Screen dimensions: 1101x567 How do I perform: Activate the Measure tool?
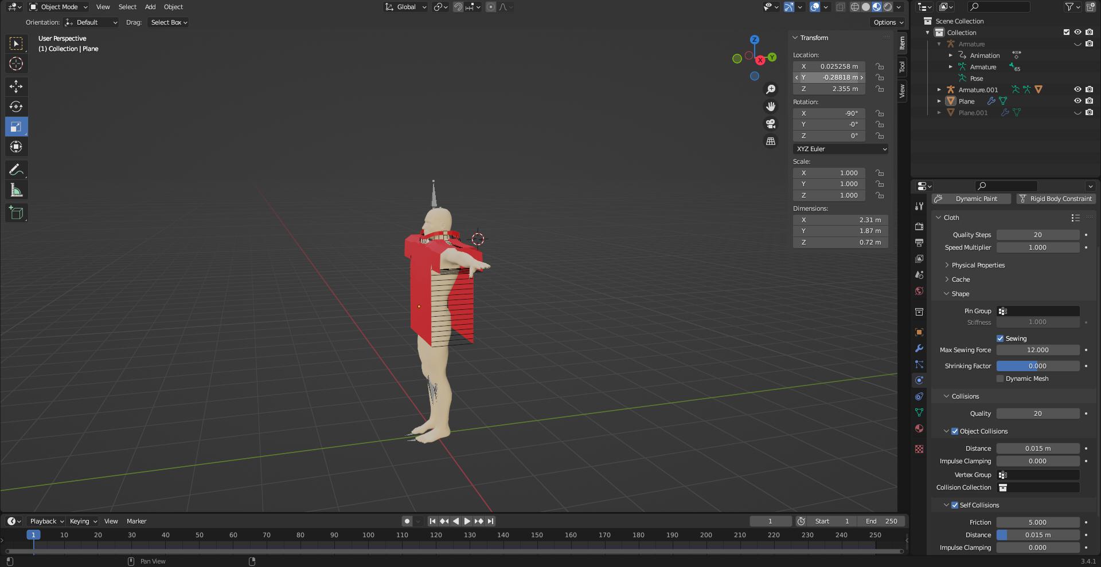[x=16, y=190]
